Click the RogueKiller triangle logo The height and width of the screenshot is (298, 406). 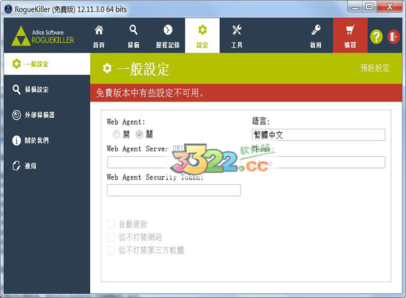[21, 36]
